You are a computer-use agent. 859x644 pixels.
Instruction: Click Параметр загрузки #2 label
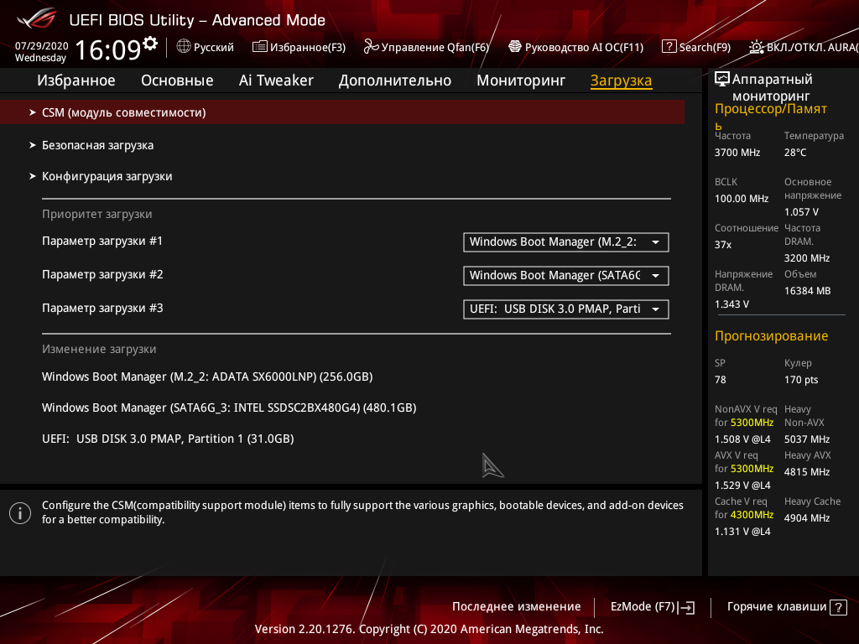click(102, 274)
